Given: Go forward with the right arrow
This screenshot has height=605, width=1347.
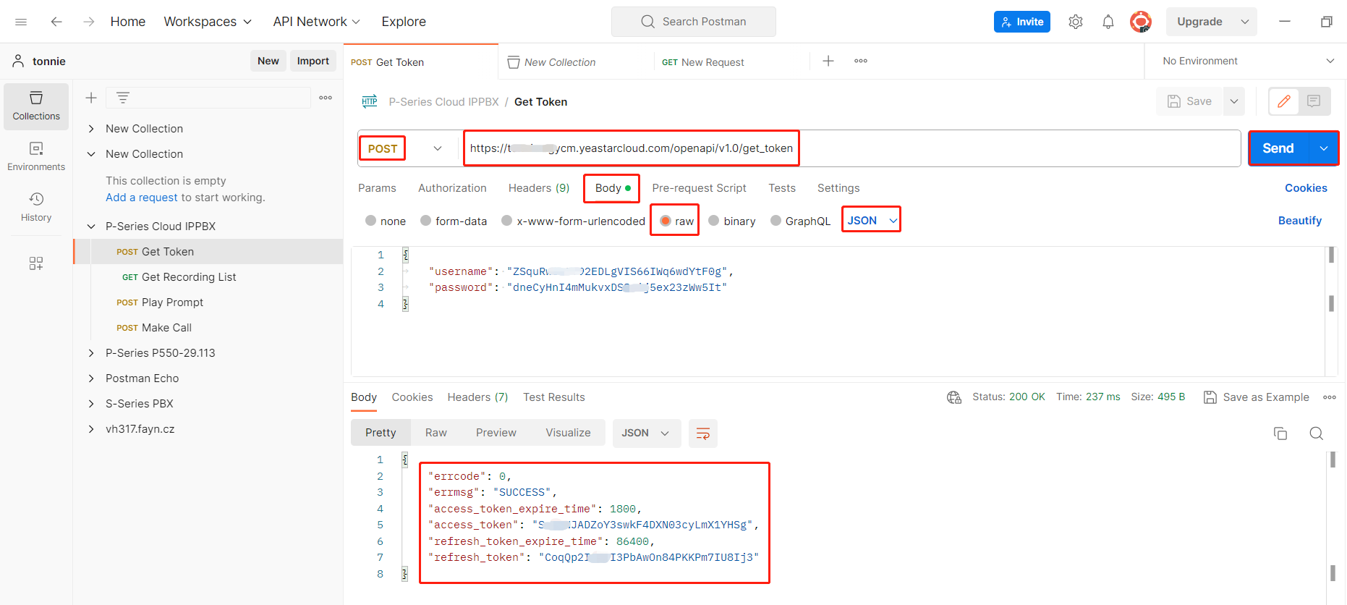Looking at the screenshot, I should (89, 22).
